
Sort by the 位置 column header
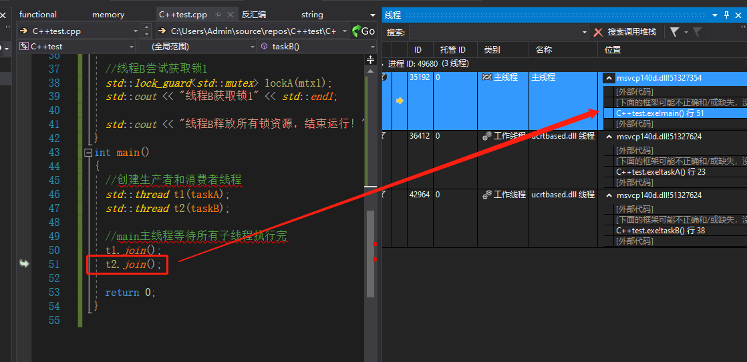(x=671, y=49)
